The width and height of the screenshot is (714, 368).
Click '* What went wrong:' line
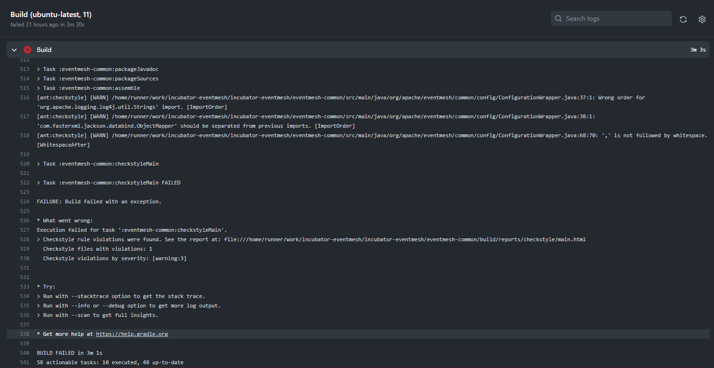click(x=65, y=220)
